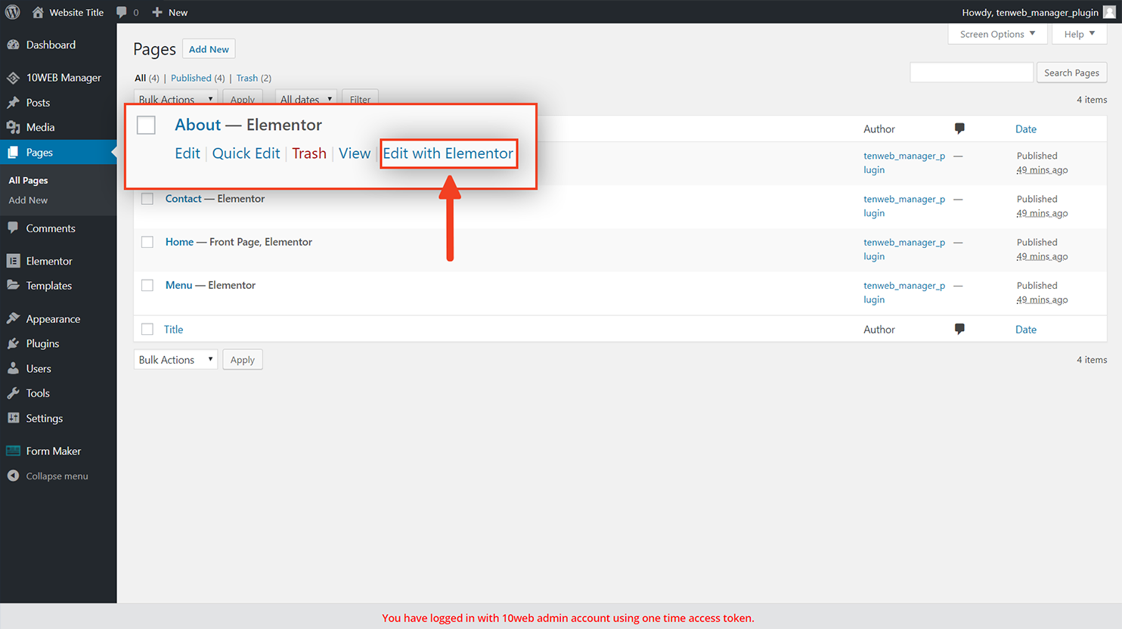This screenshot has height=629, width=1122.
Task: Click the Posts pushpin icon
Action: [13, 103]
